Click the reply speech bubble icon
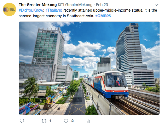 click(x=22, y=121)
